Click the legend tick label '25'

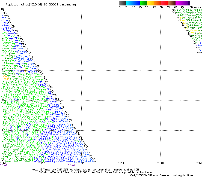point(154,7)
